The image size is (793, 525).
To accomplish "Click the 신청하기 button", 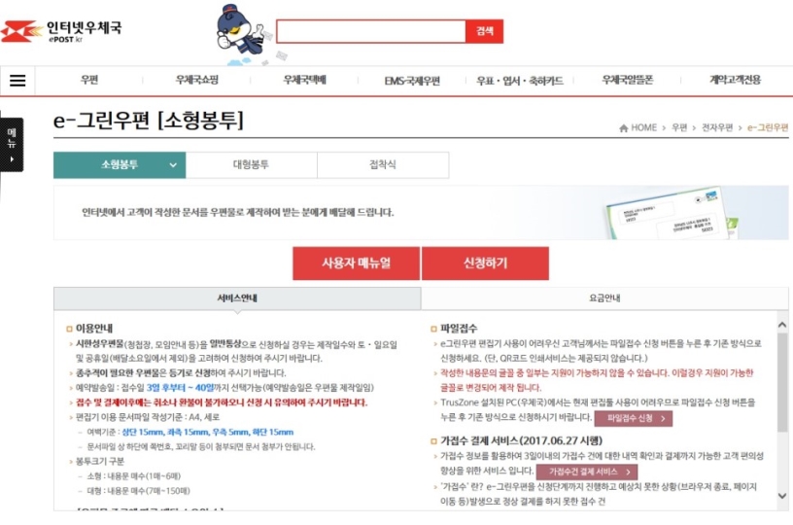I will [x=485, y=263].
